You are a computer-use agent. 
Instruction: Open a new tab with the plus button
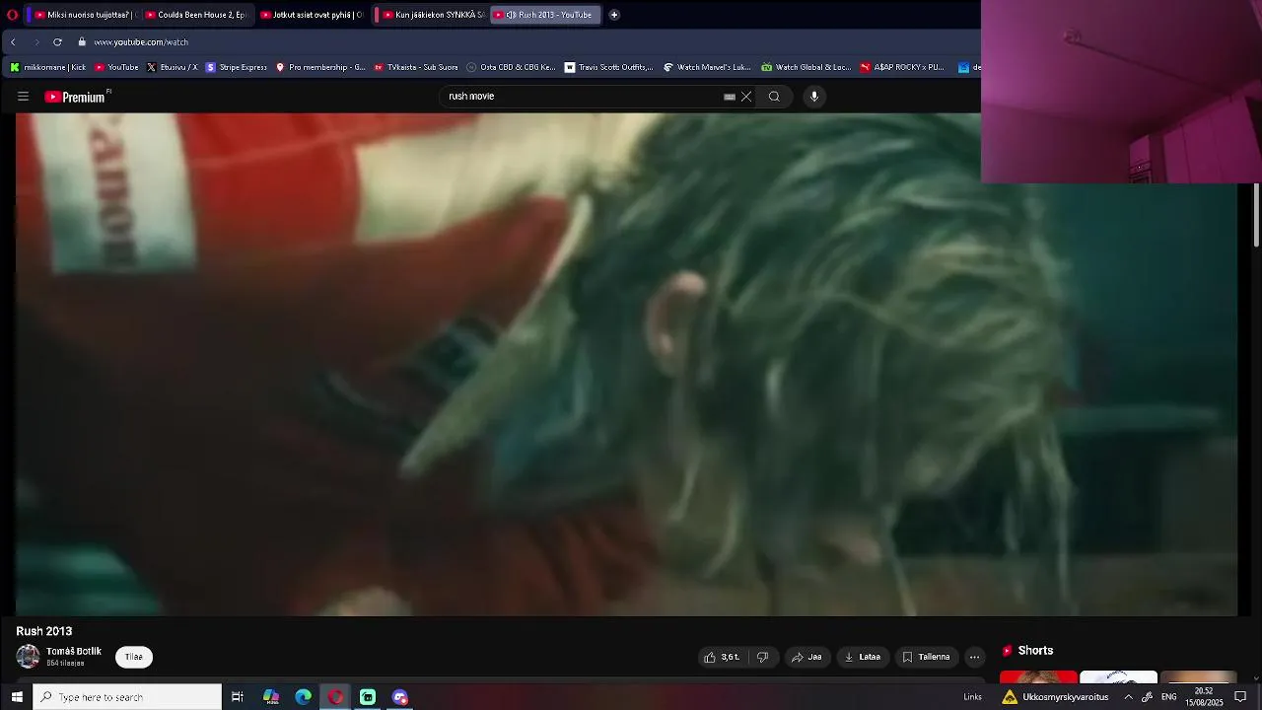point(614,15)
